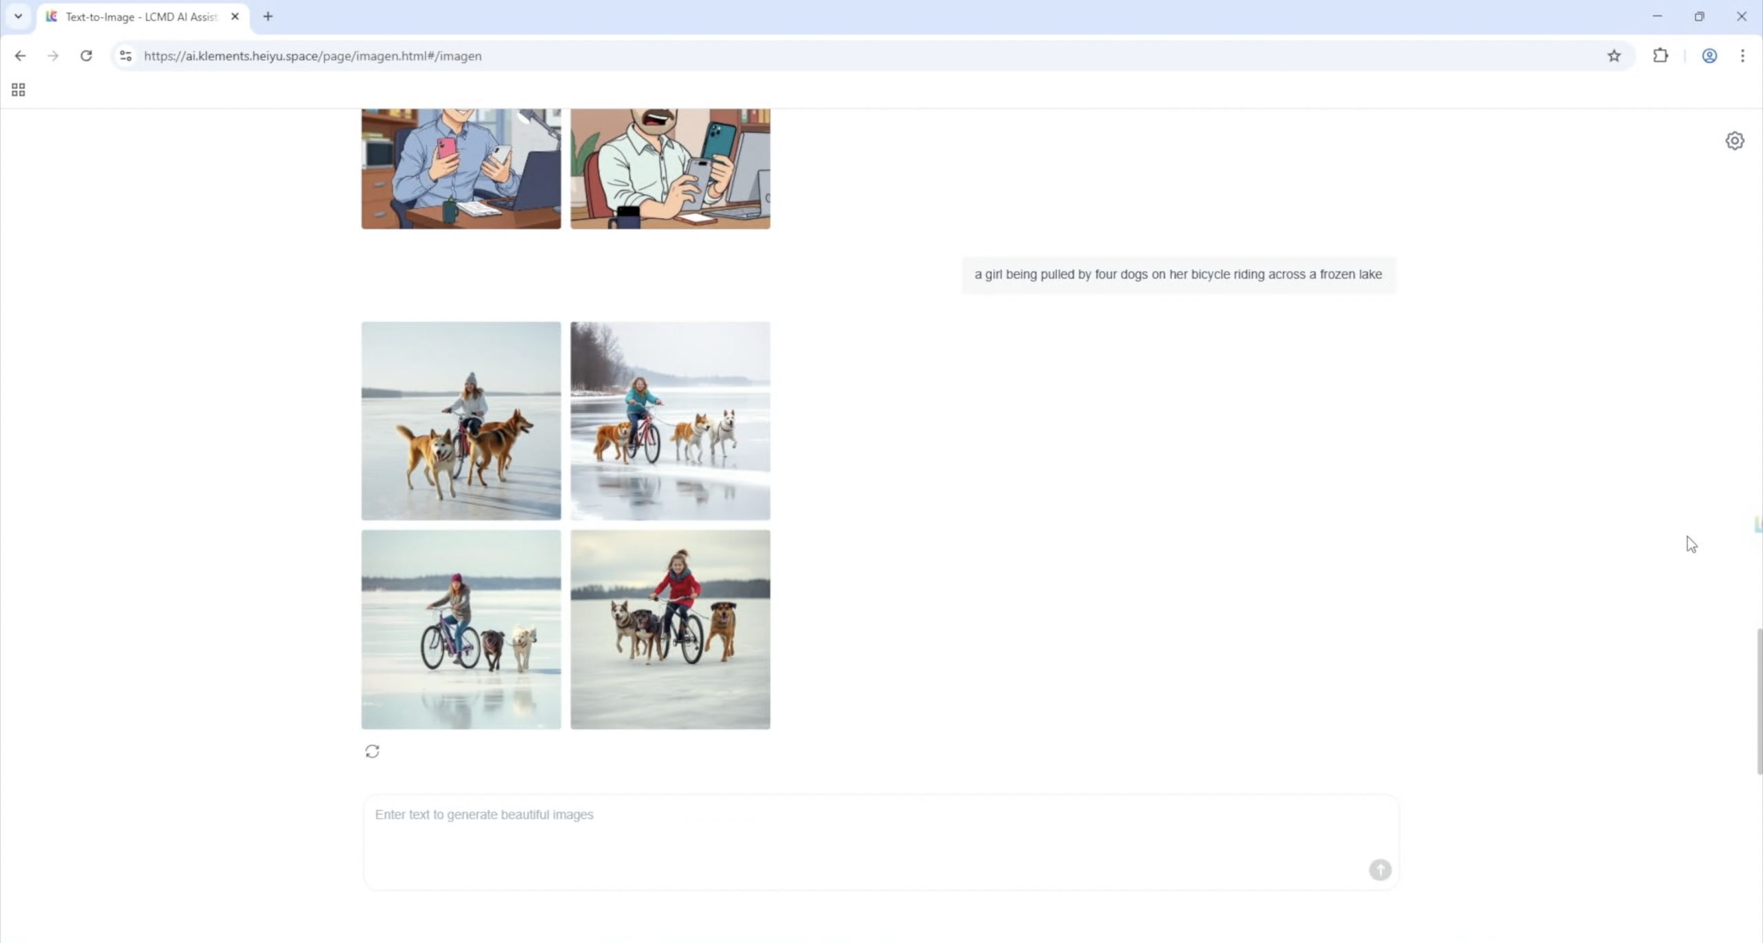This screenshot has width=1763, height=943.
Task: Expand the tab search dropdown arrow
Action: [x=19, y=17]
